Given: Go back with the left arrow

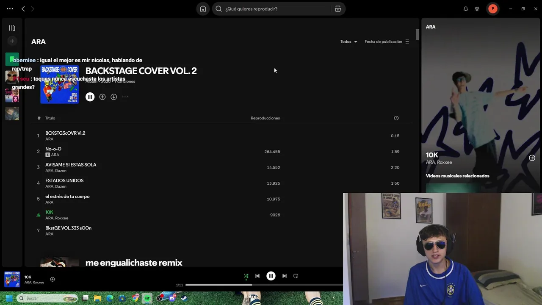Looking at the screenshot, I should [23, 8].
